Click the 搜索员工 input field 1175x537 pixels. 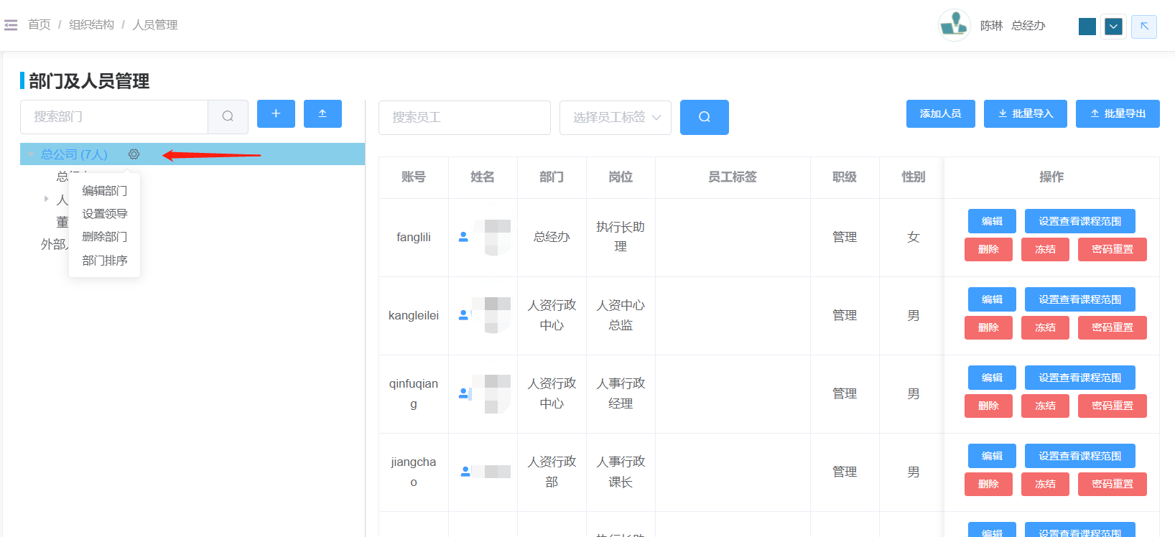click(464, 117)
